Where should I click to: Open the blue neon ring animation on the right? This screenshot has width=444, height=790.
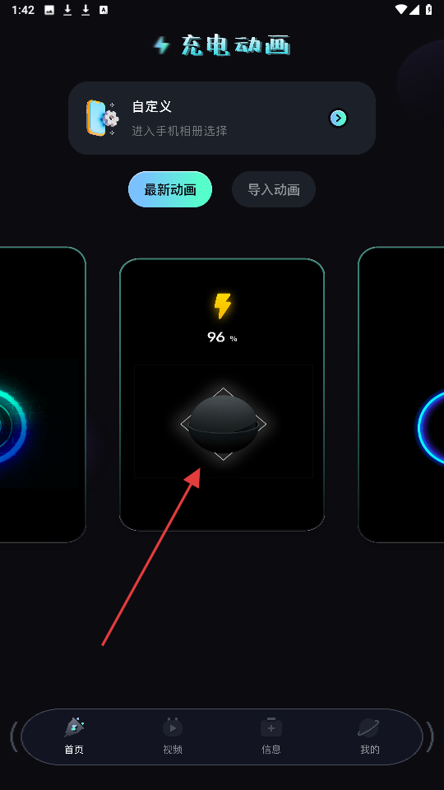click(x=401, y=394)
